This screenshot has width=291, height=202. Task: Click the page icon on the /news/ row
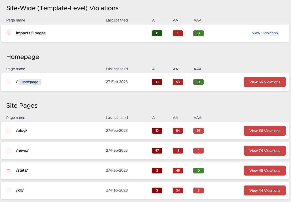coord(9,150)
